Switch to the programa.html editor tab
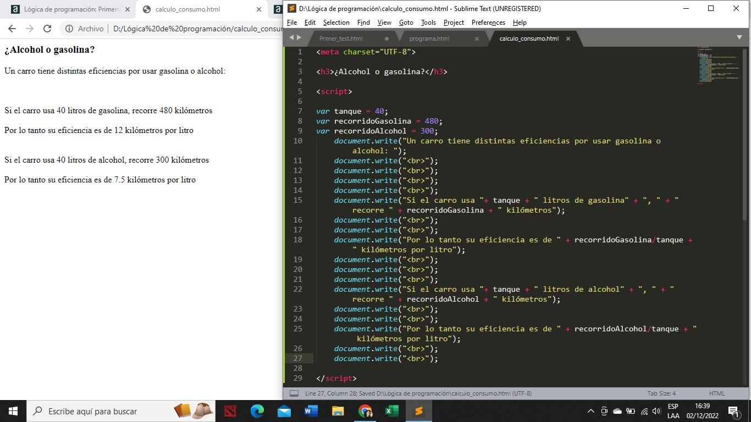751x422 pixels. click(429, 38)
